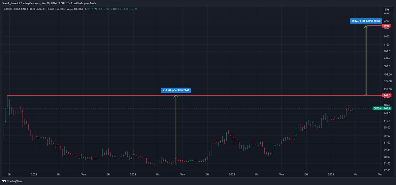Click the 2022 label on the time axis
This screenshot has width=396, height=185.
coord(133,175)
